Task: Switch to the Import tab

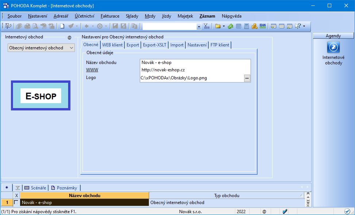Action: (177, 45)
